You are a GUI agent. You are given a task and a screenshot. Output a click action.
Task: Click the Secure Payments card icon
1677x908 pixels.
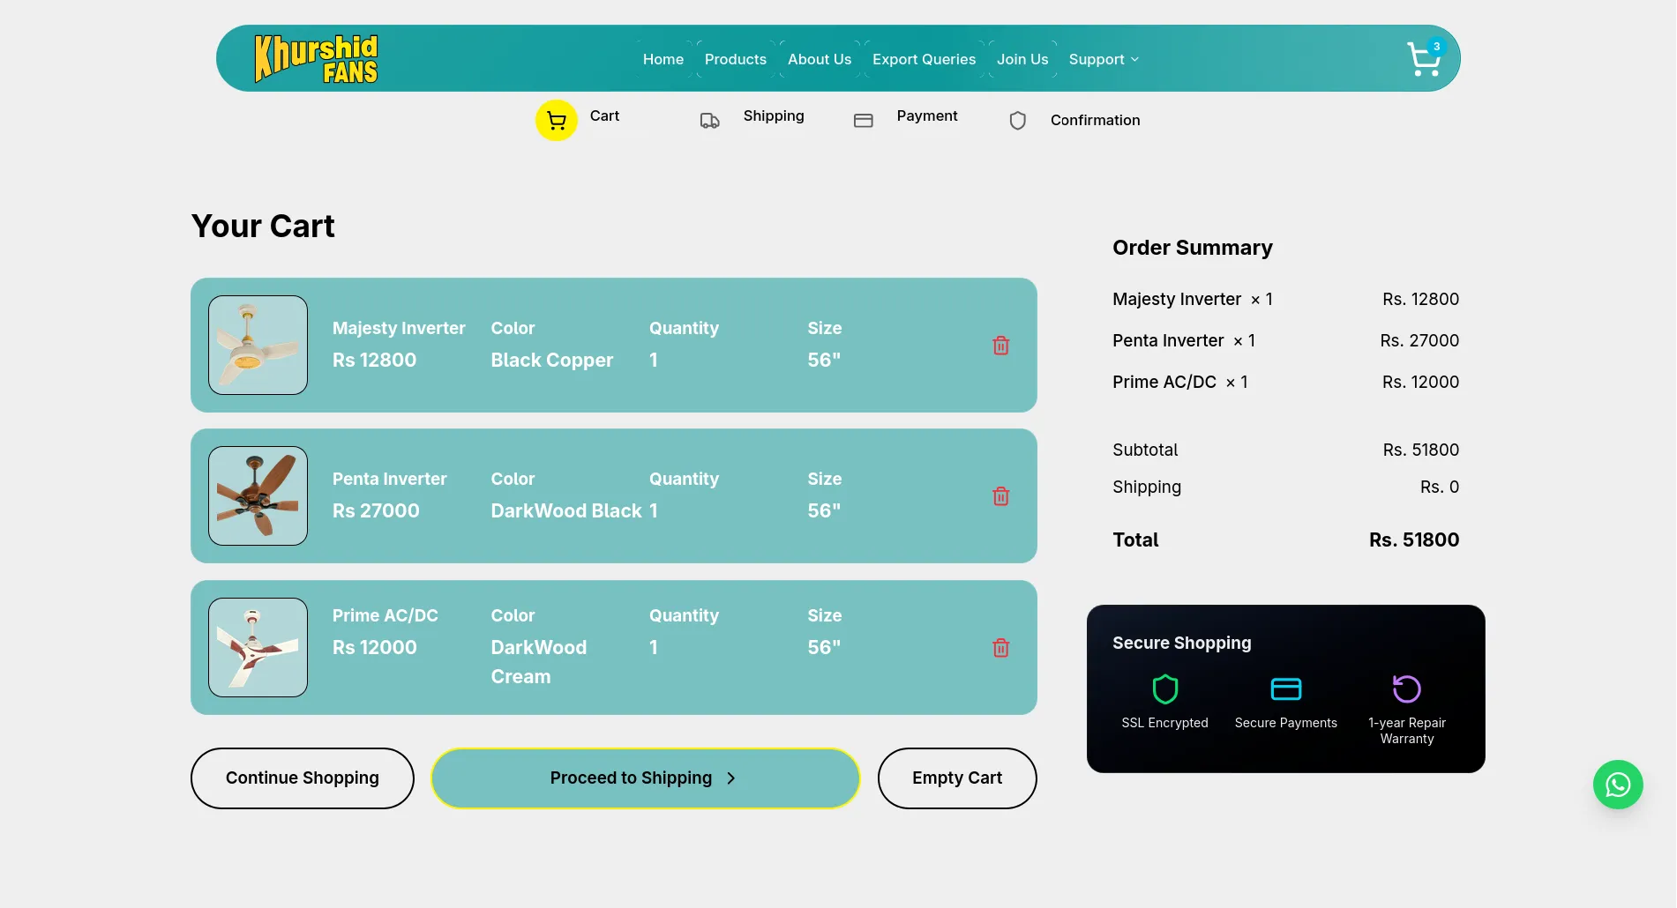point(1286,688)
